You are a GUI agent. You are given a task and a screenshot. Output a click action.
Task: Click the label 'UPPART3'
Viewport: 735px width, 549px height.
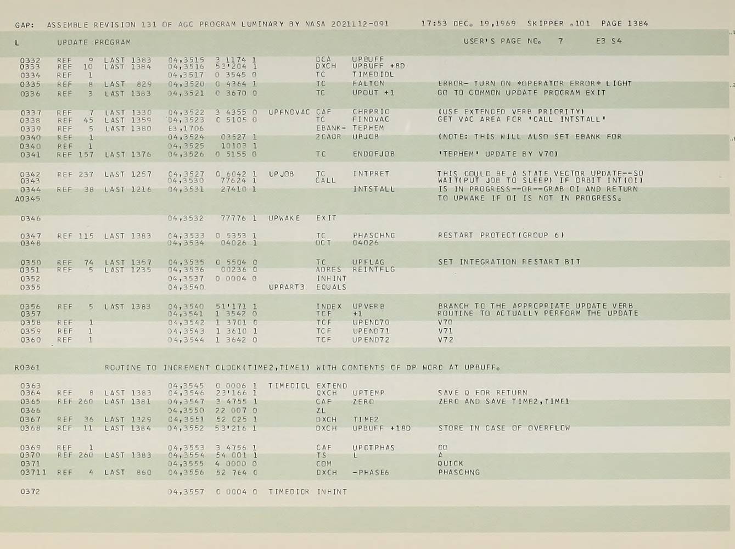pyautogui.click(x=287, y=287)
